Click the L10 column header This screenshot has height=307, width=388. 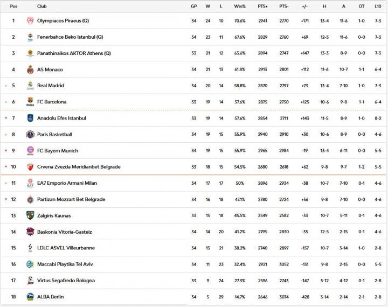click(x=378, y=6)
